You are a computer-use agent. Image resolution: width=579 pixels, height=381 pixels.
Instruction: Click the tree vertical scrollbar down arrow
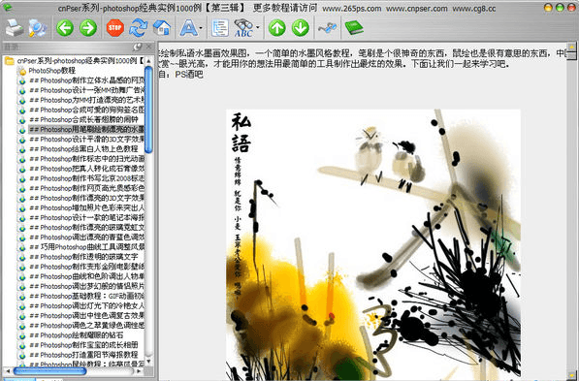pos(148,361)
